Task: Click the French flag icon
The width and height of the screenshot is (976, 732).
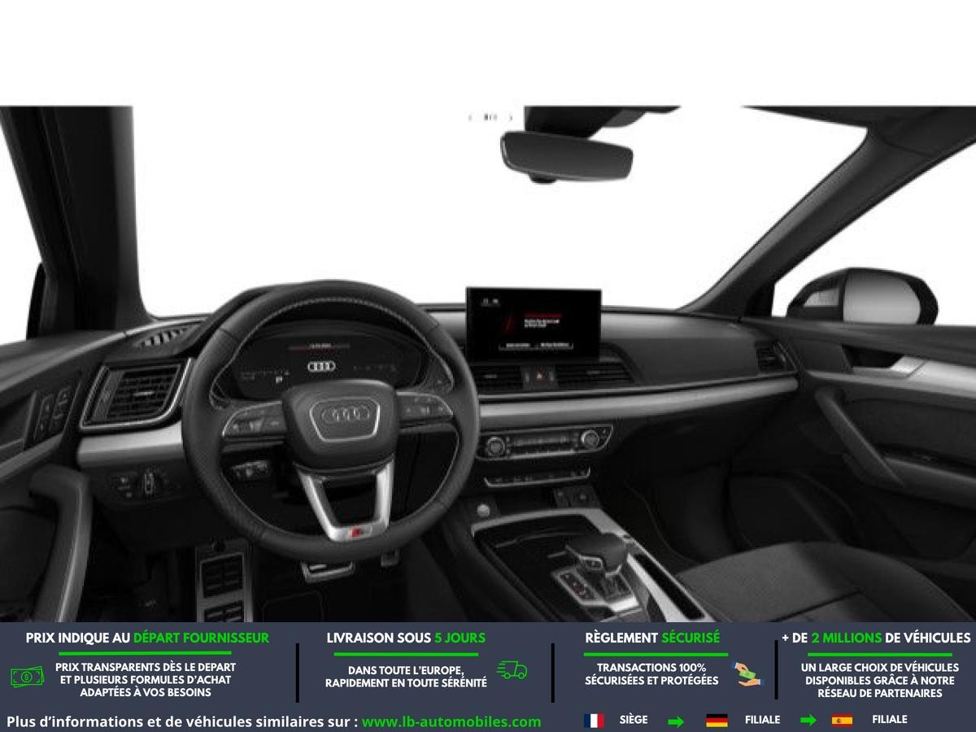Action: point(594,720)
